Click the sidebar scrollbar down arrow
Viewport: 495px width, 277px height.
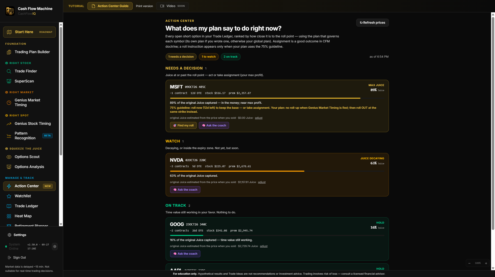click(x=61, y=224)
